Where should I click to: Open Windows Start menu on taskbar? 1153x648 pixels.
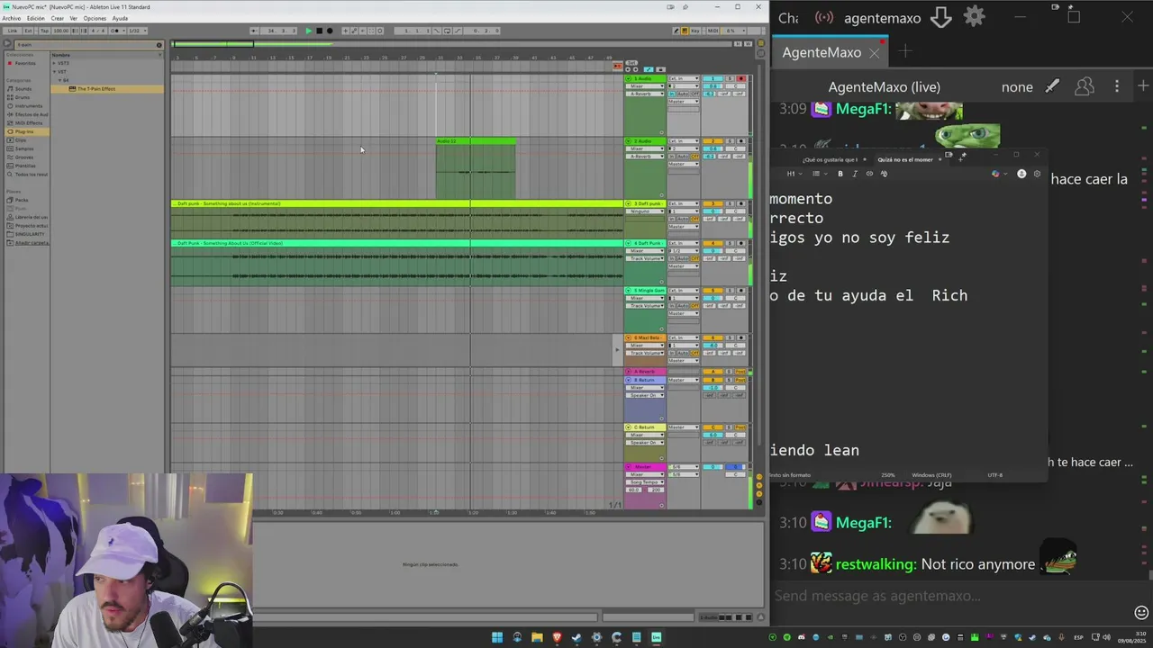[x=496, y=637]
